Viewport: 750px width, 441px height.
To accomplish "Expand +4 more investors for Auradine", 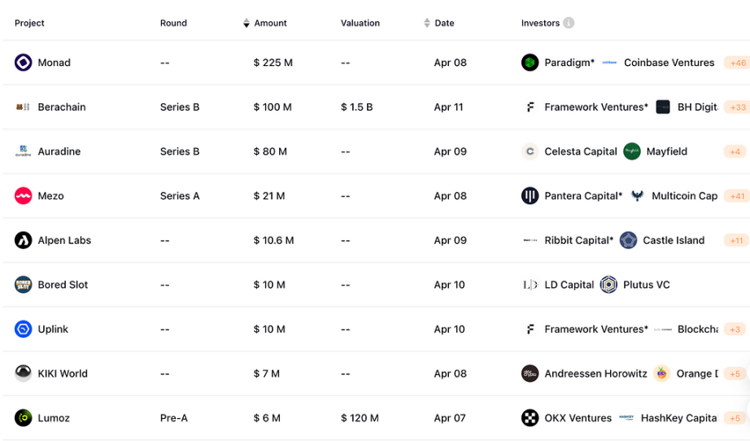I will 735,151.
